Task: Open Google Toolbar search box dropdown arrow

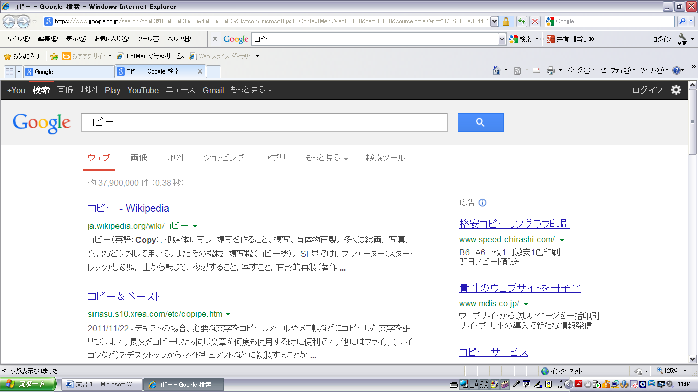Action: point(502,39)
